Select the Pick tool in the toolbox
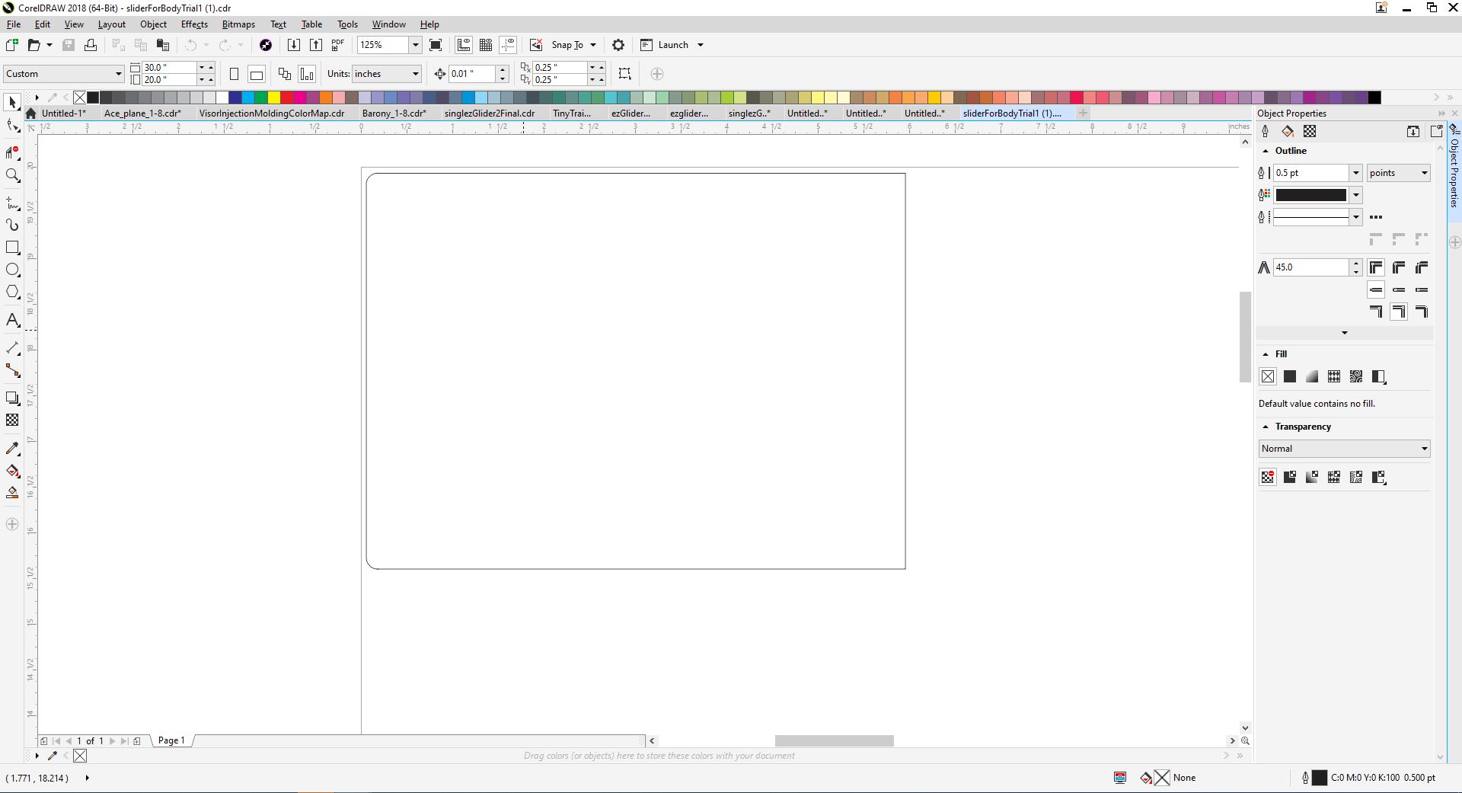The height and width of the screenshot is (793, 1462). point(12,102)
